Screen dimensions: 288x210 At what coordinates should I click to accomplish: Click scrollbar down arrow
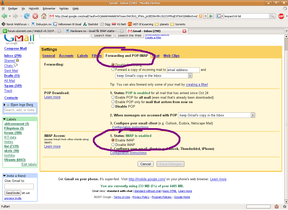pyautogui.click(x=286, y=202)
